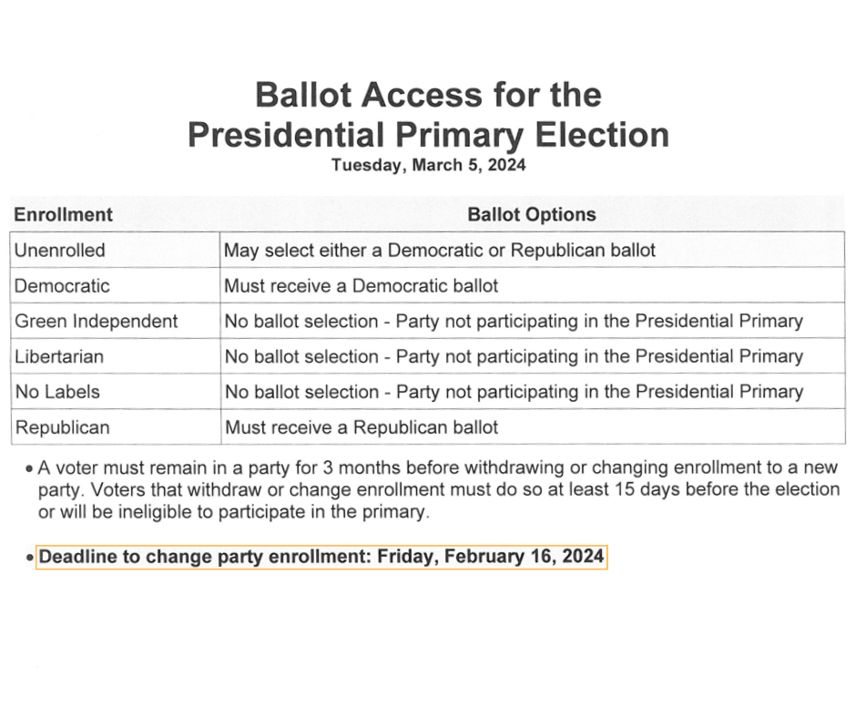
Task: Click Green Independent's 'No ballot selection' text
Action: click(x=301, y=322)
